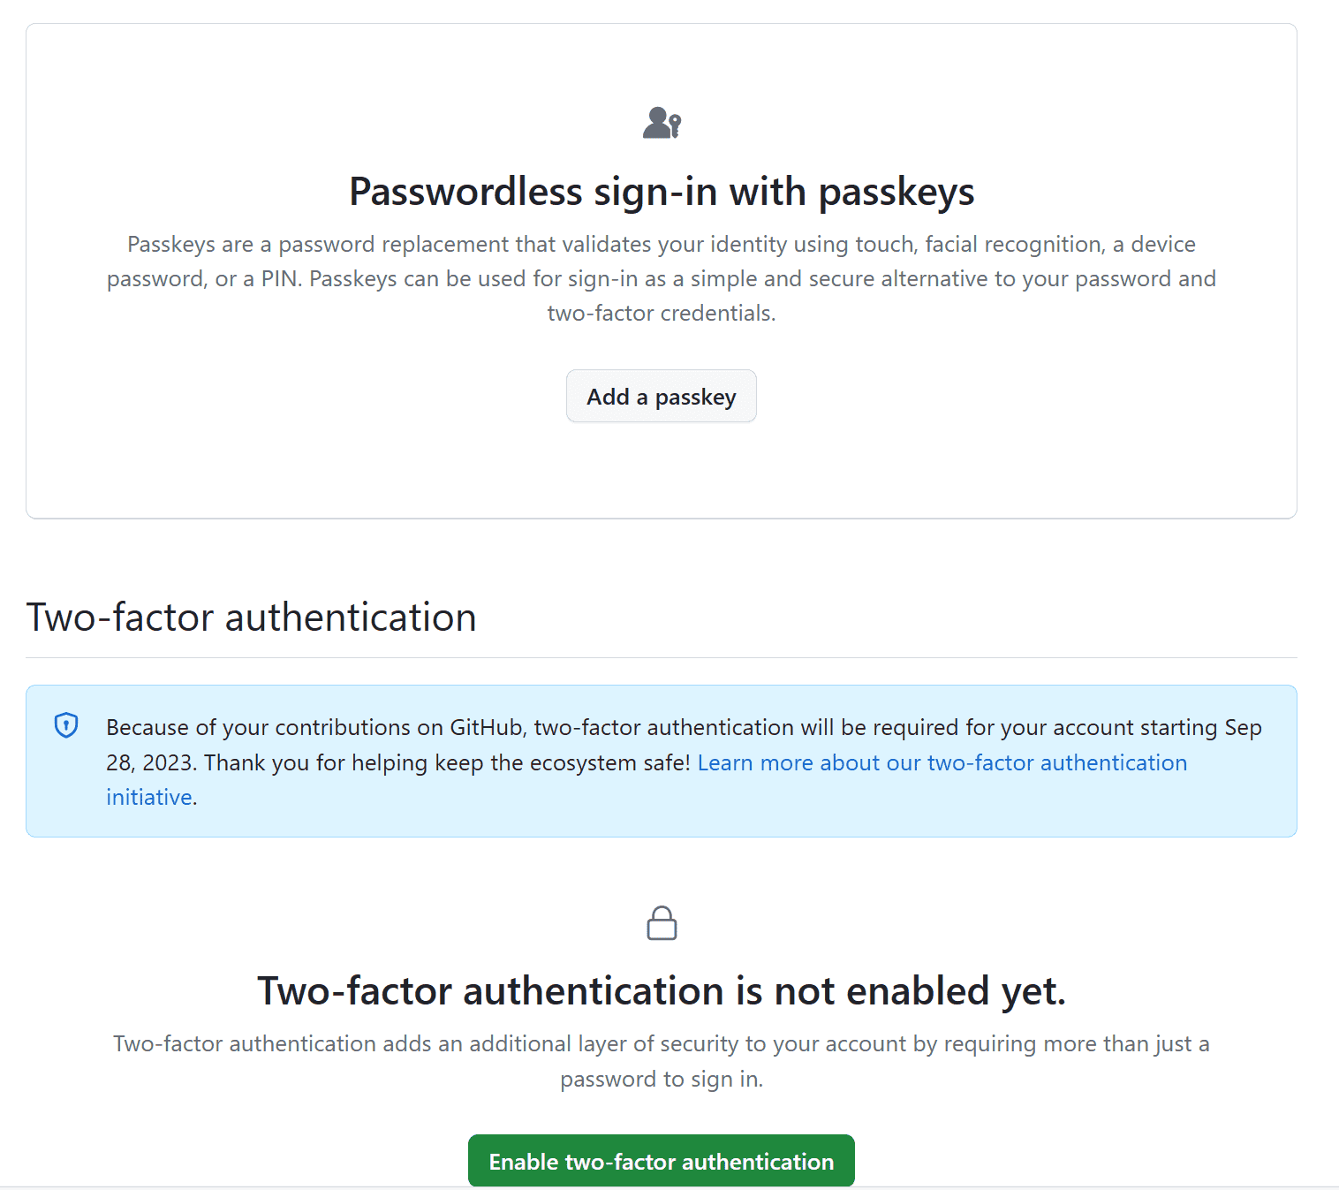
Task: Click the "Two-factor authentication" section title
Action: (251, 617)
